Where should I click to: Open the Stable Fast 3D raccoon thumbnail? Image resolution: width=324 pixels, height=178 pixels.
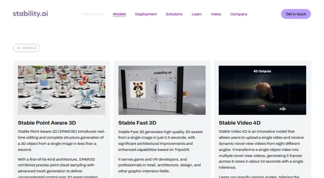click(162, 90)
